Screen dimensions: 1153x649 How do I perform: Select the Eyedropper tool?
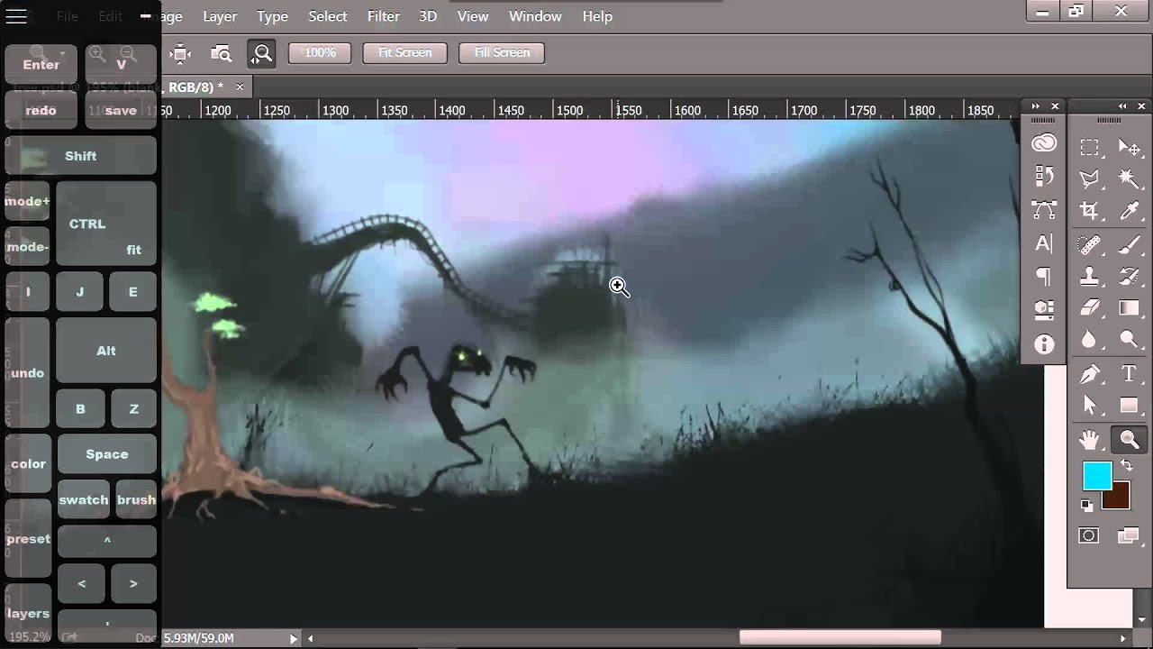pos(1129,211)
